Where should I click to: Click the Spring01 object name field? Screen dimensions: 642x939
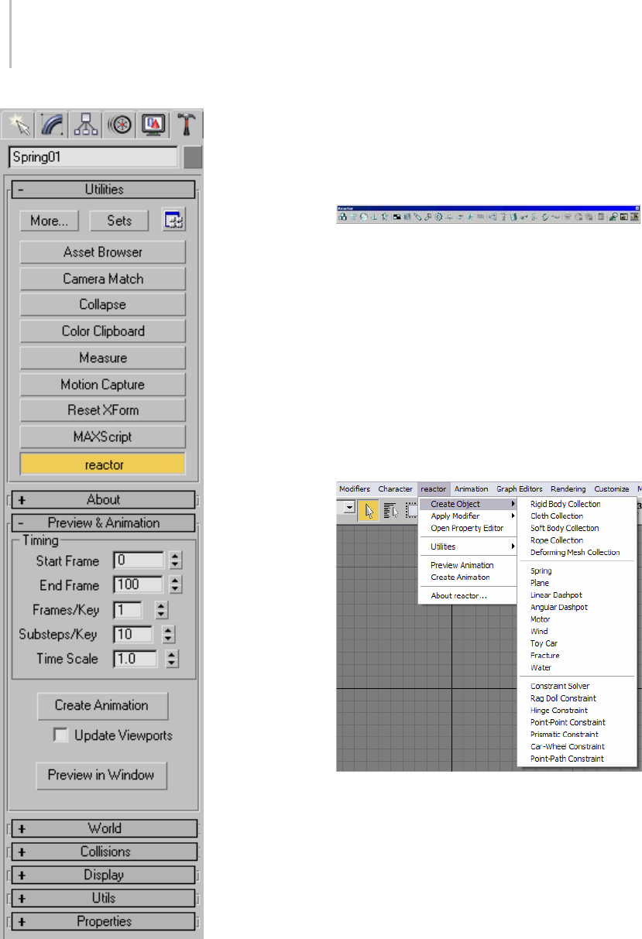click(93, 156)
